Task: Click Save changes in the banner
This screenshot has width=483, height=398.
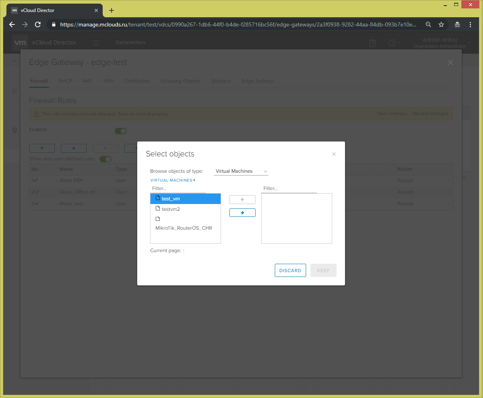Action: coord(392,114)
